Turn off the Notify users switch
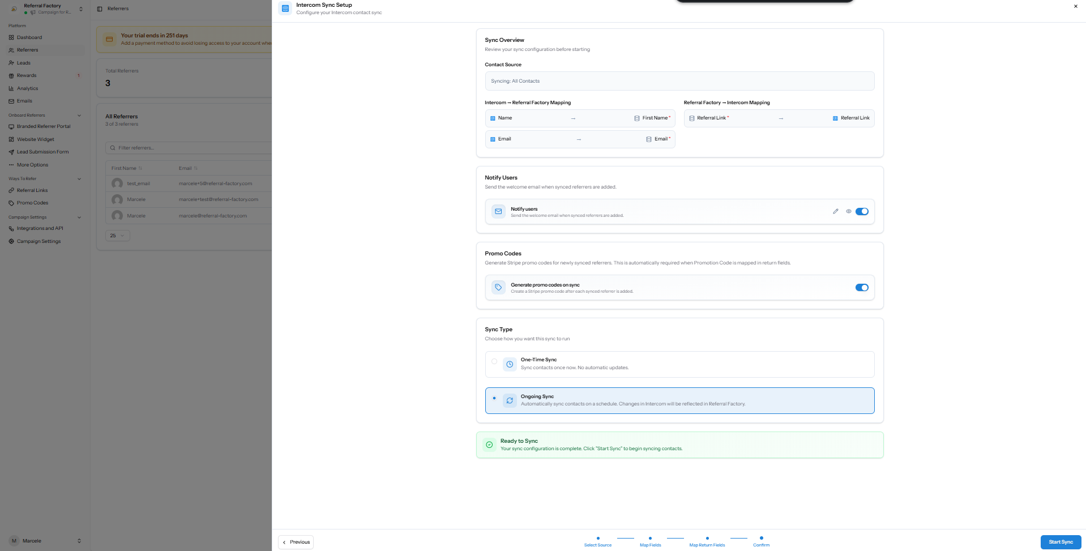 862,211
